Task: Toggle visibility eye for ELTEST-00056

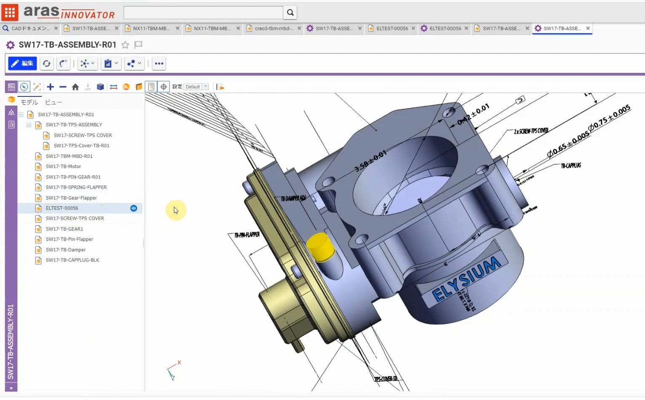Action: pyautogui.click(x=133, y=208)
